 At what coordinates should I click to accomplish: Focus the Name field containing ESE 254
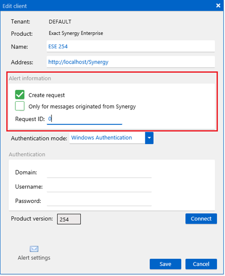[x=131, y=46]
